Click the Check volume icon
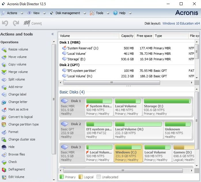201x182 pixels. point(4,162)
